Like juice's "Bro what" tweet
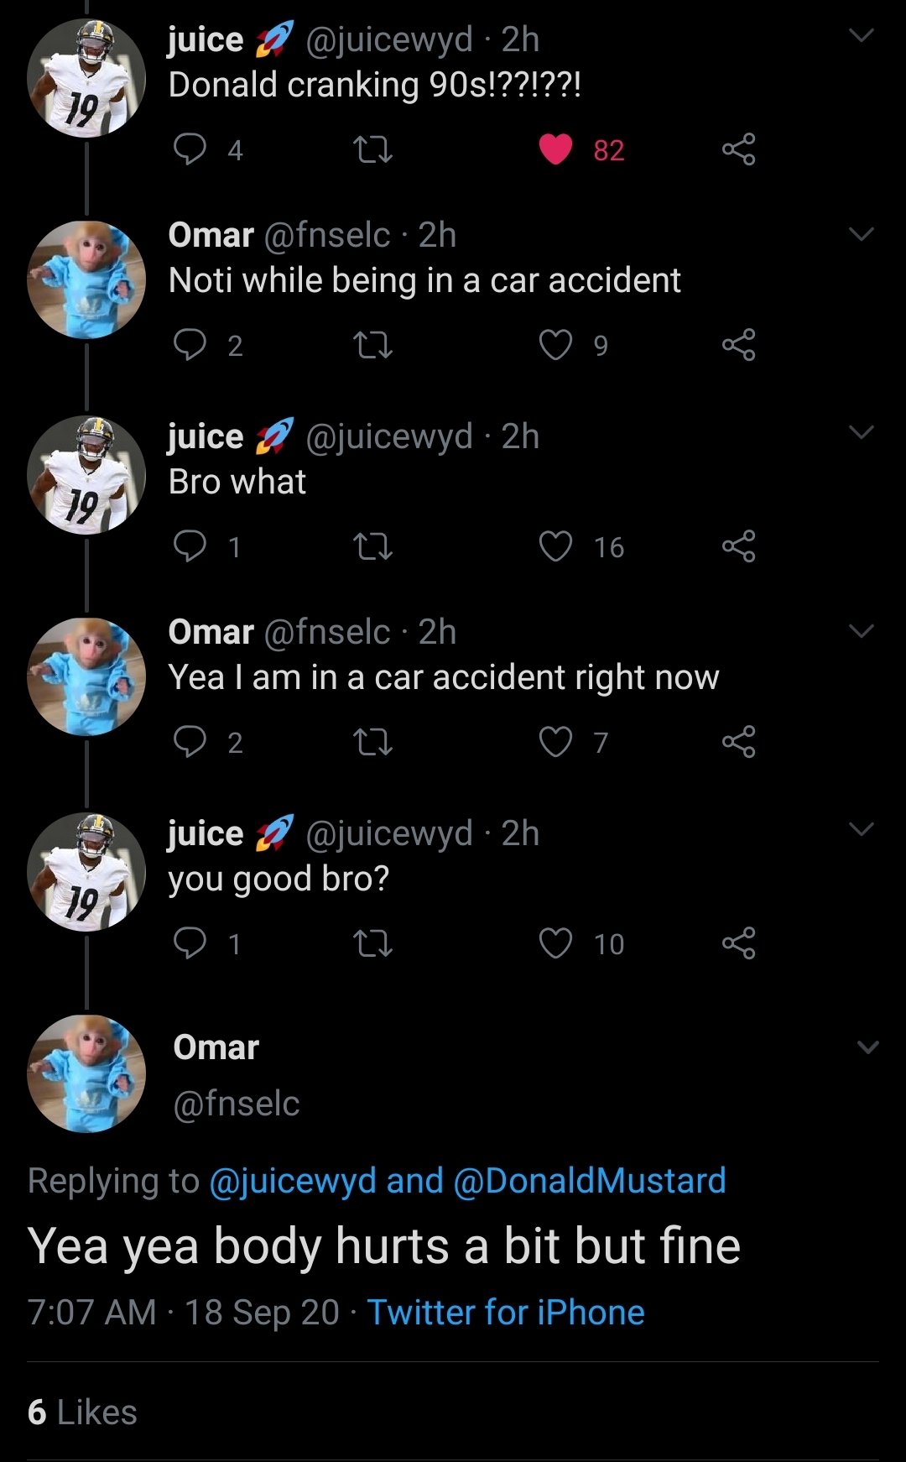This screenshot has height=1462, width=906. (555, 547)
